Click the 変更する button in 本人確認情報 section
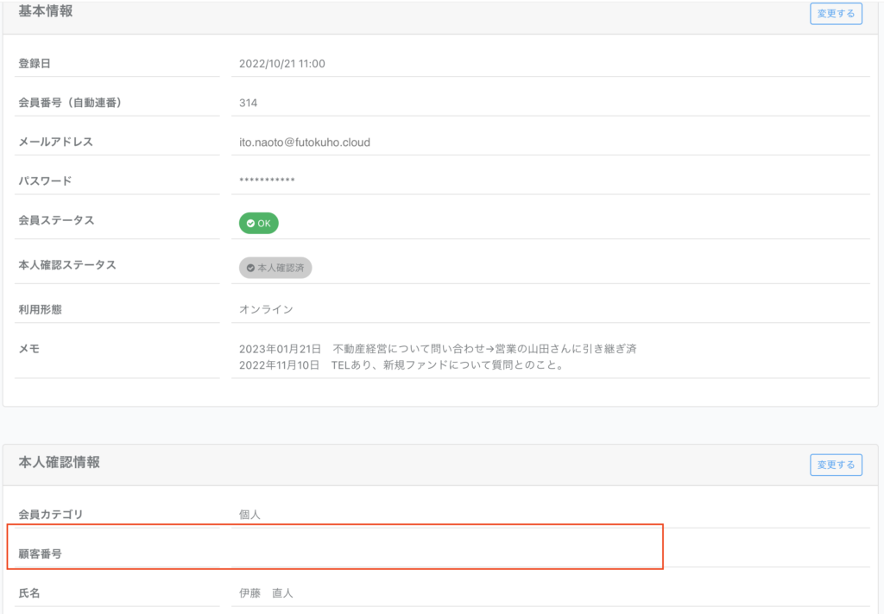The image size is (884, 614). (835, 465)
